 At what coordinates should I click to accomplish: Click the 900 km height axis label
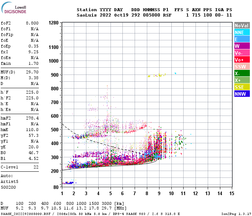pos(55,75)
